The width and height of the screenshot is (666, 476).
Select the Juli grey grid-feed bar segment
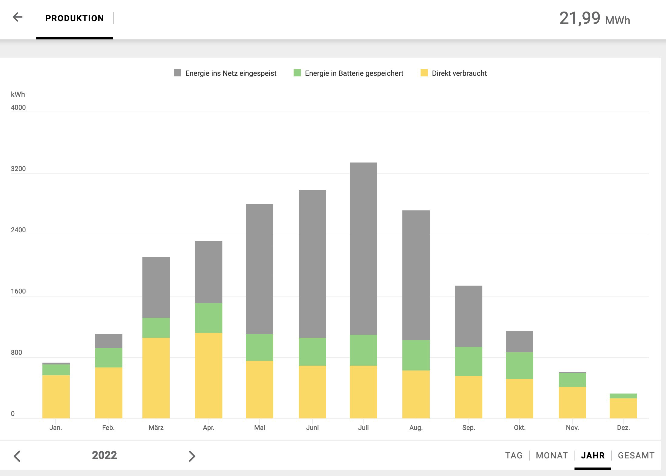[x=363, y=249]
